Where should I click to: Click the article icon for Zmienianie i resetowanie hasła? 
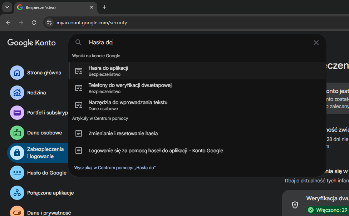79,133
